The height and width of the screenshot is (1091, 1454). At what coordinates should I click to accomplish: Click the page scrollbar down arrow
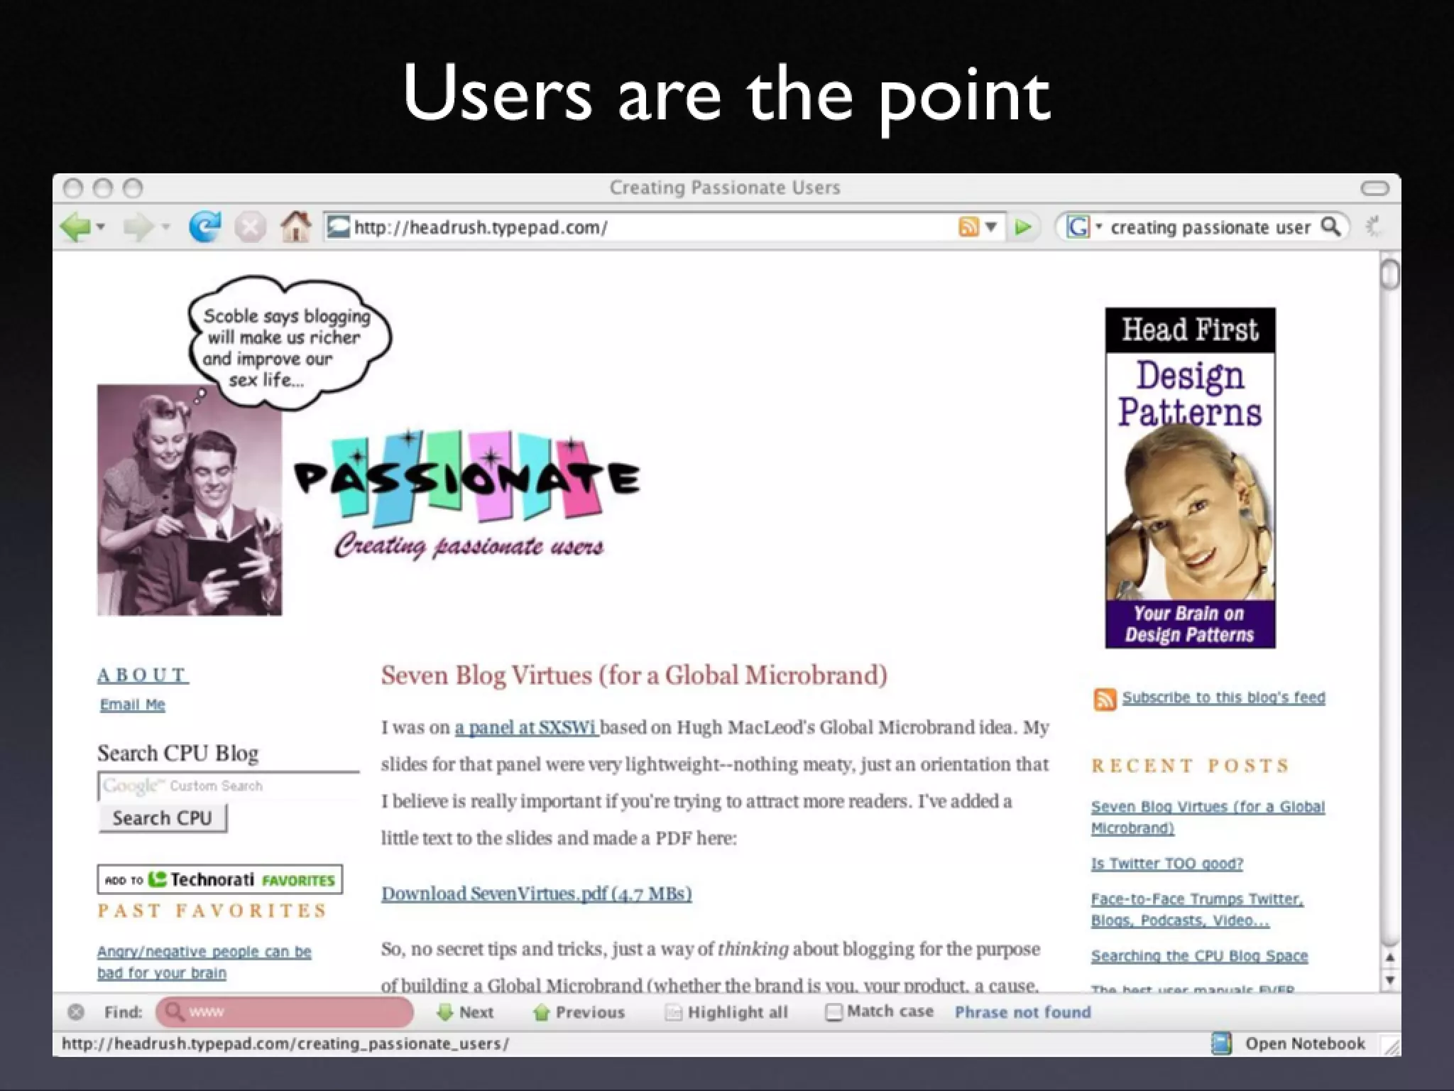coord(1390,981)
